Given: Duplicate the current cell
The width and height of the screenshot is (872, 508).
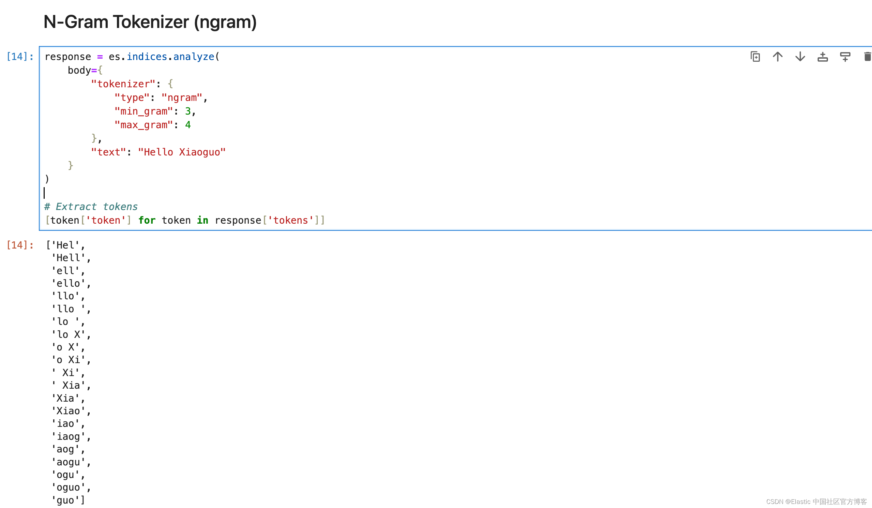Looking at the screenshot, I should (755, 56).
